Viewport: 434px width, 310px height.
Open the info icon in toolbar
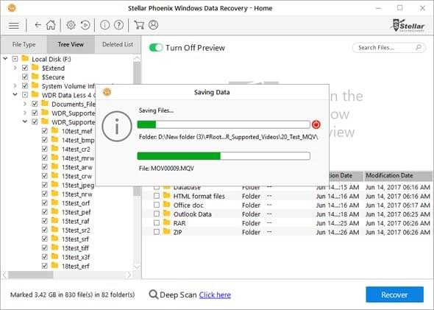pos(104,25)
